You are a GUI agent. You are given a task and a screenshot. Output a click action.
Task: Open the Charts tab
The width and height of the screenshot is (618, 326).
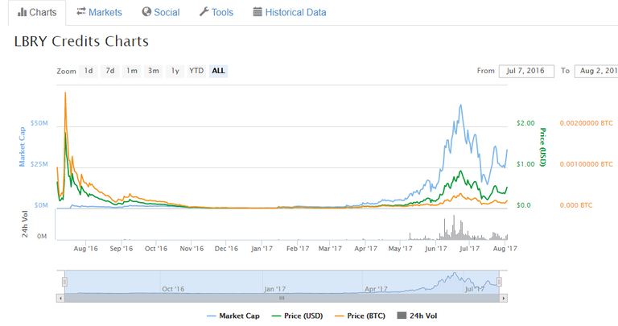click(37, 13)
